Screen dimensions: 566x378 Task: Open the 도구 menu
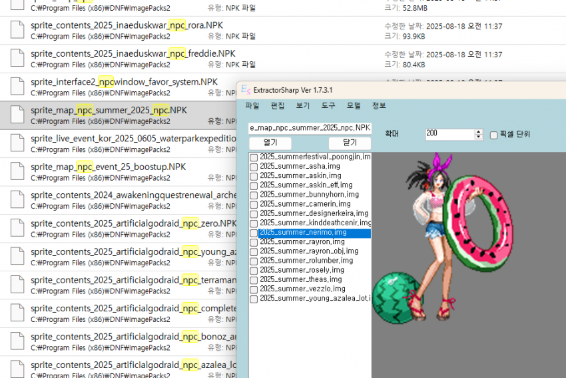point(328,106)
